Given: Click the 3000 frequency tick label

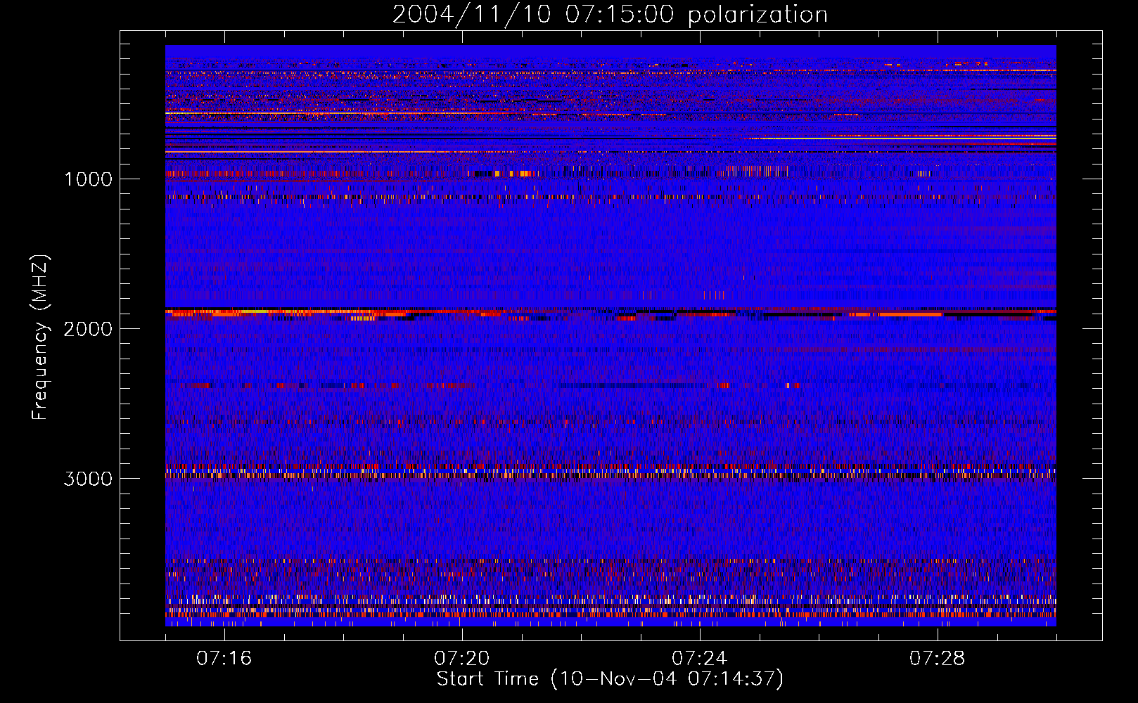Looking at the screenshot, I should (x=88, y=479).
